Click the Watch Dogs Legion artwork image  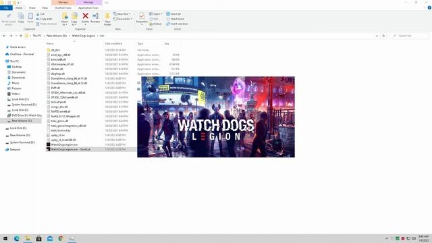216,117
